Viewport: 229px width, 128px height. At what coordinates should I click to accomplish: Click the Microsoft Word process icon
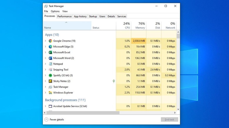pyautogui.click(x=50, y=58)
